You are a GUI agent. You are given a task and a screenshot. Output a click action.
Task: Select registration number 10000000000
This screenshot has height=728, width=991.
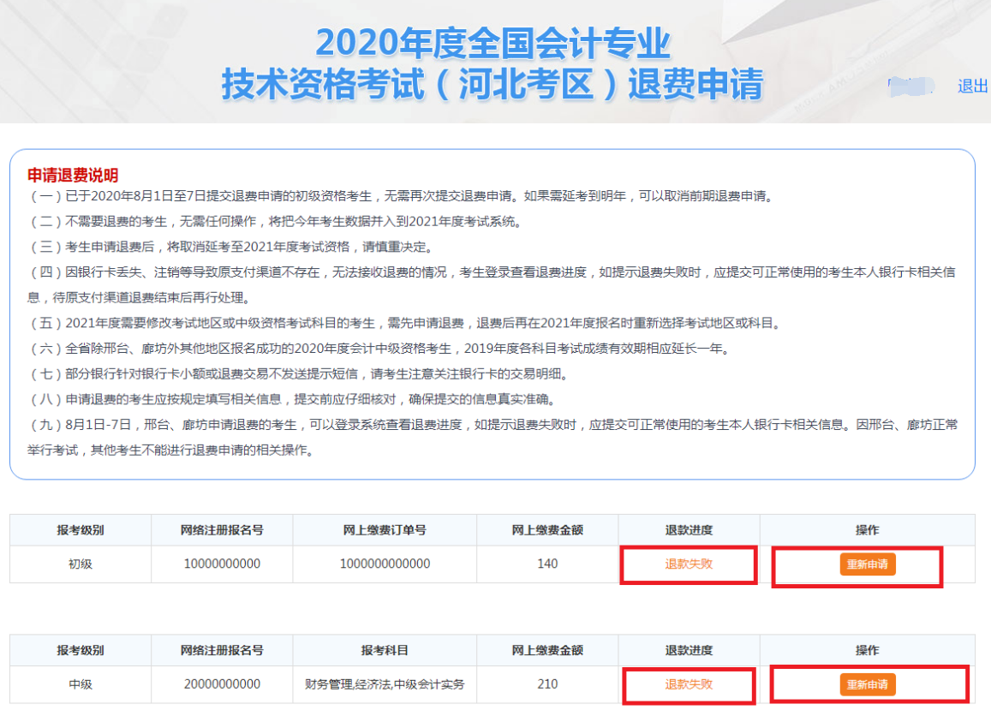point(222,564)
